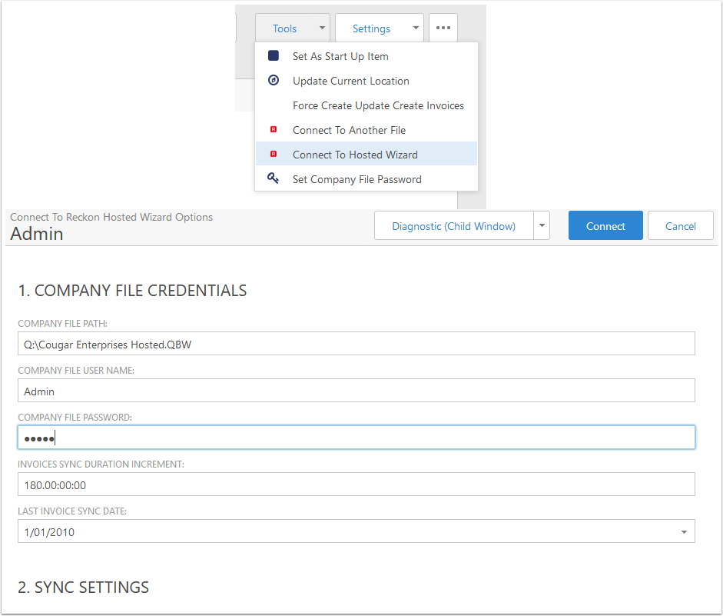Click the 'COMPANY FILE USER NAME:' label

click(x=76, y=371)
